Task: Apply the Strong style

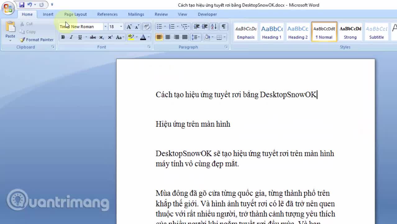Action: [350, 32]
